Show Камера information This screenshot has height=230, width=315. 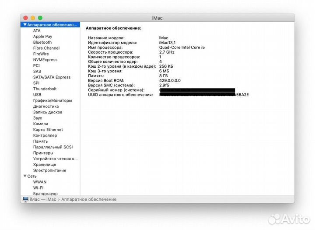pos(41,124)
